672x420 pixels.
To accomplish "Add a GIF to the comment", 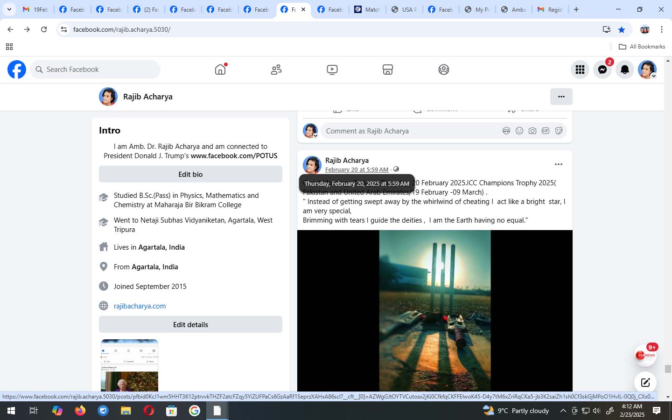I will 546,131.
